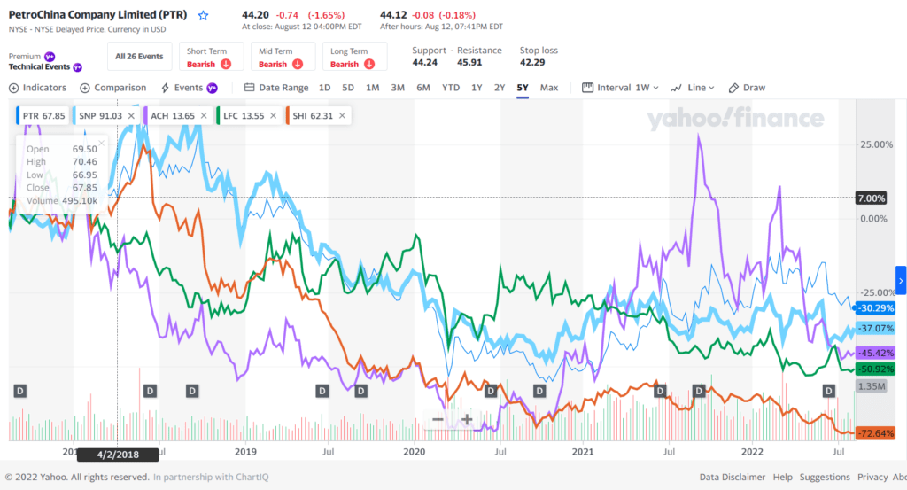
Task: Remove LFC comparison with its X
Action: (x=273, y=116)
